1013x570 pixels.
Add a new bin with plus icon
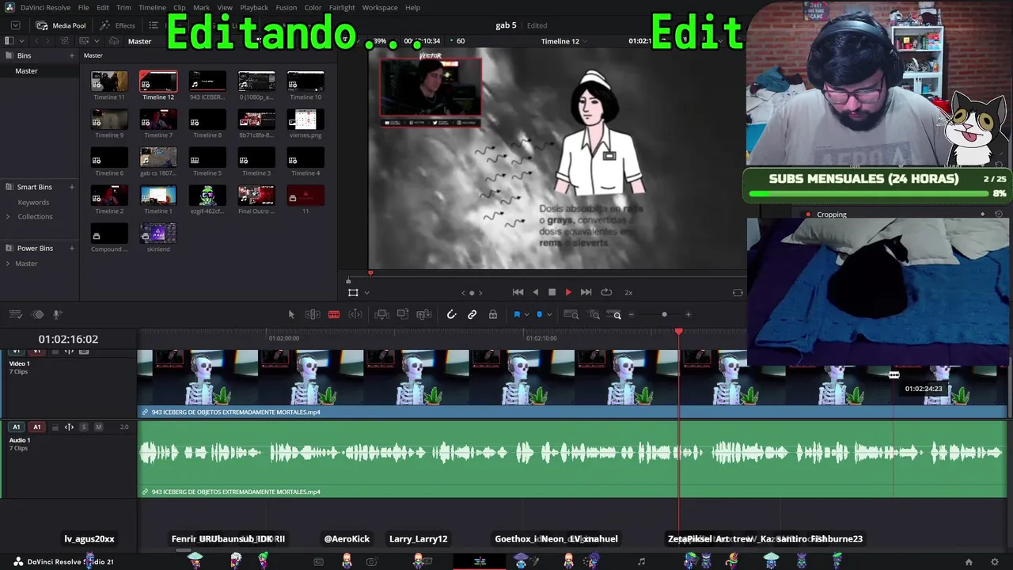point(71,55)
